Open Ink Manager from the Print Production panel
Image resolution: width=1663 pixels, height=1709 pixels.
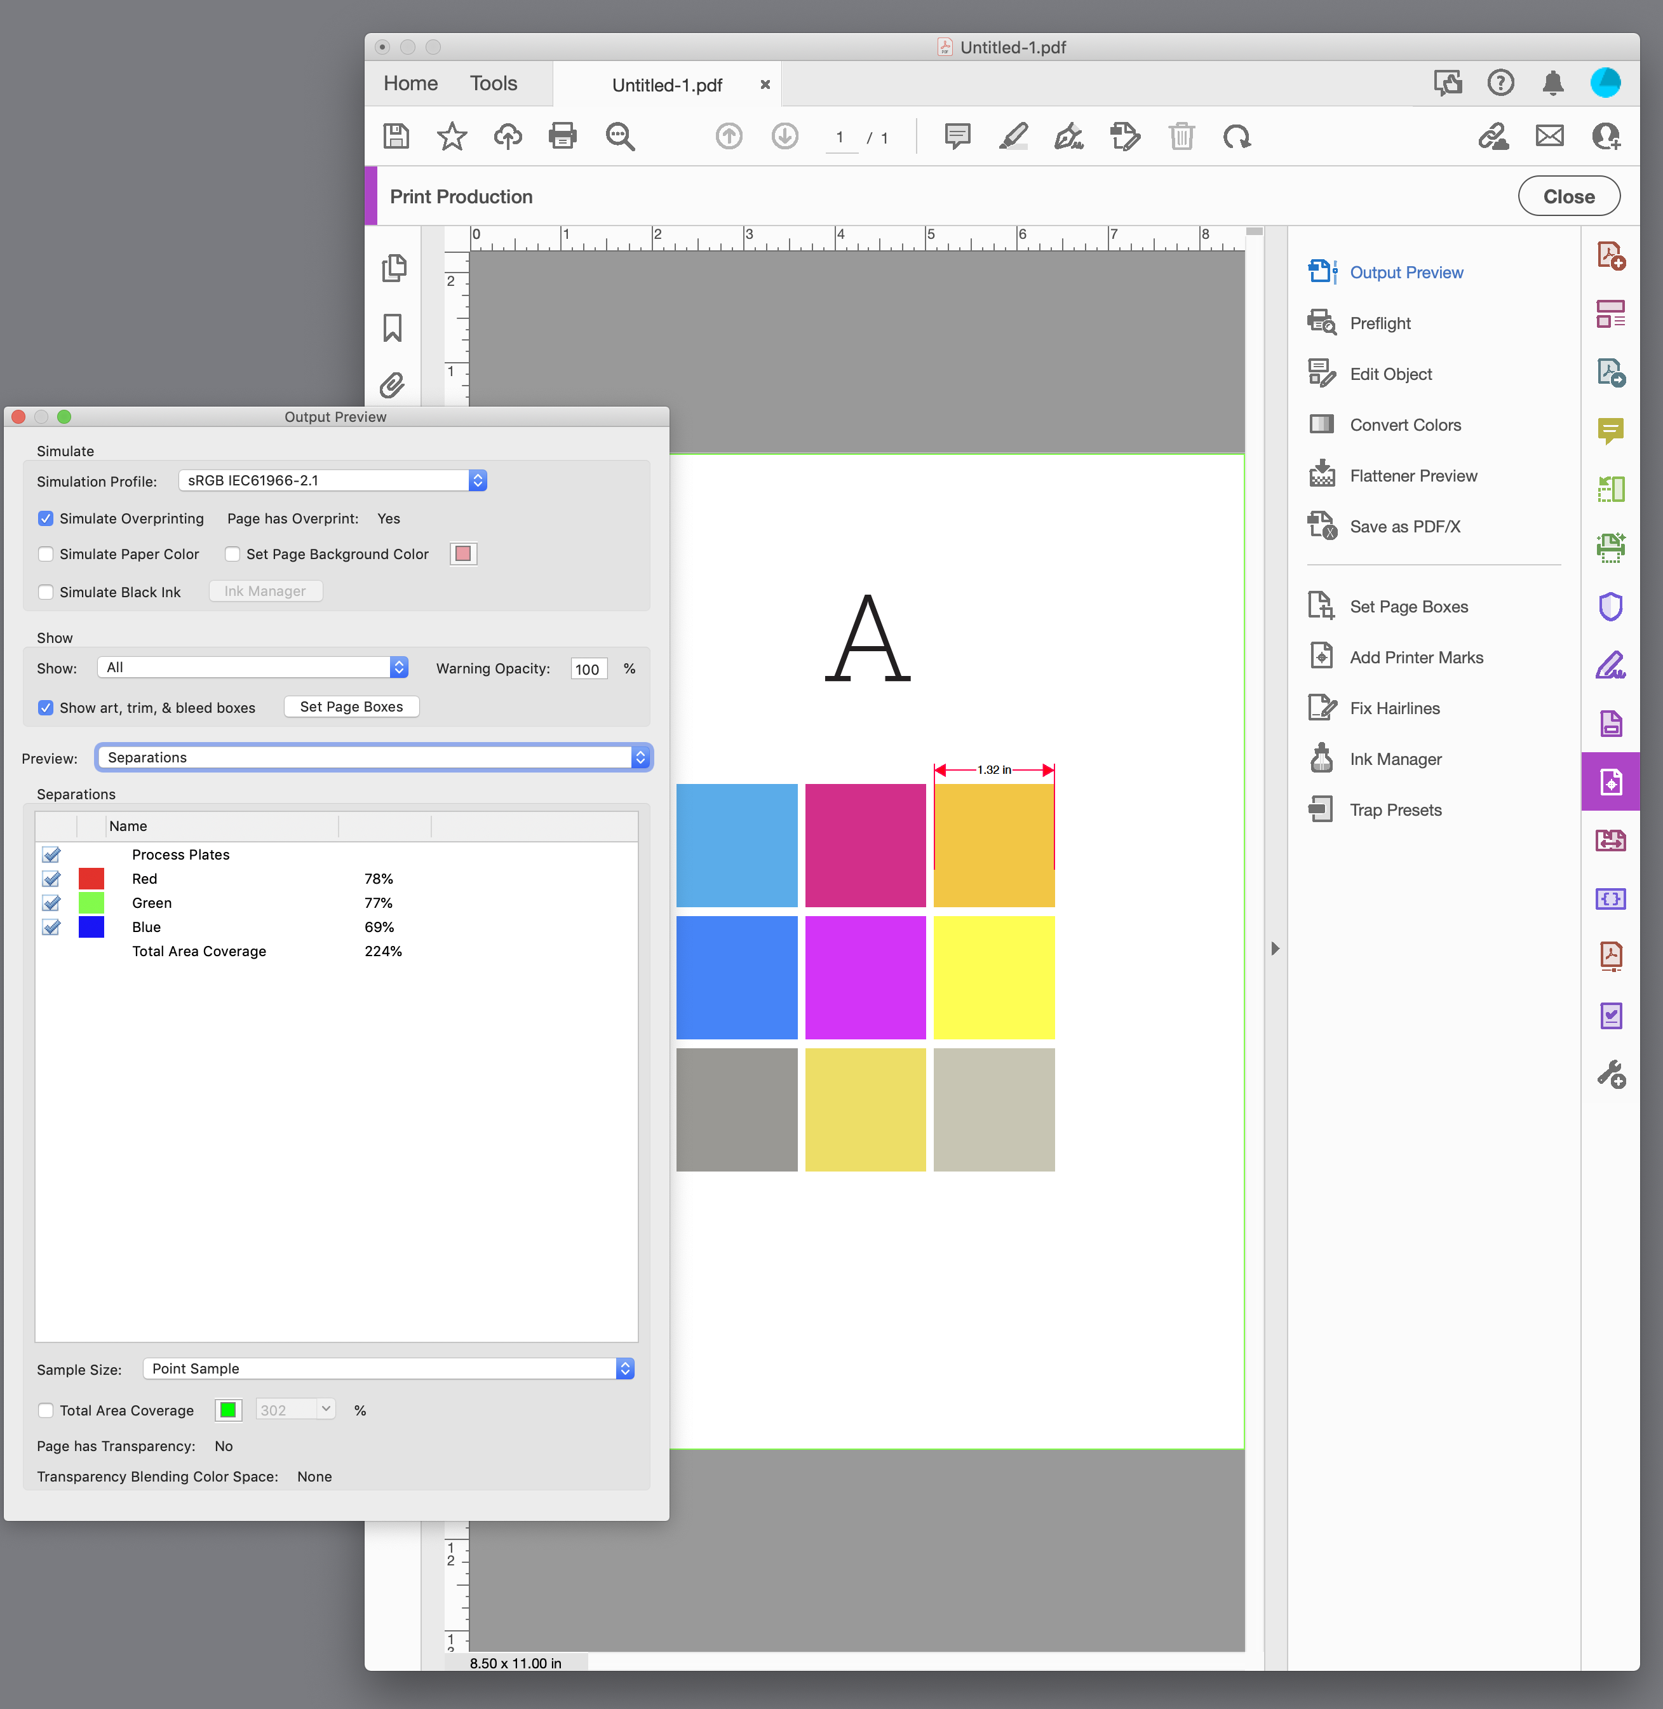tap(1395, 759)
